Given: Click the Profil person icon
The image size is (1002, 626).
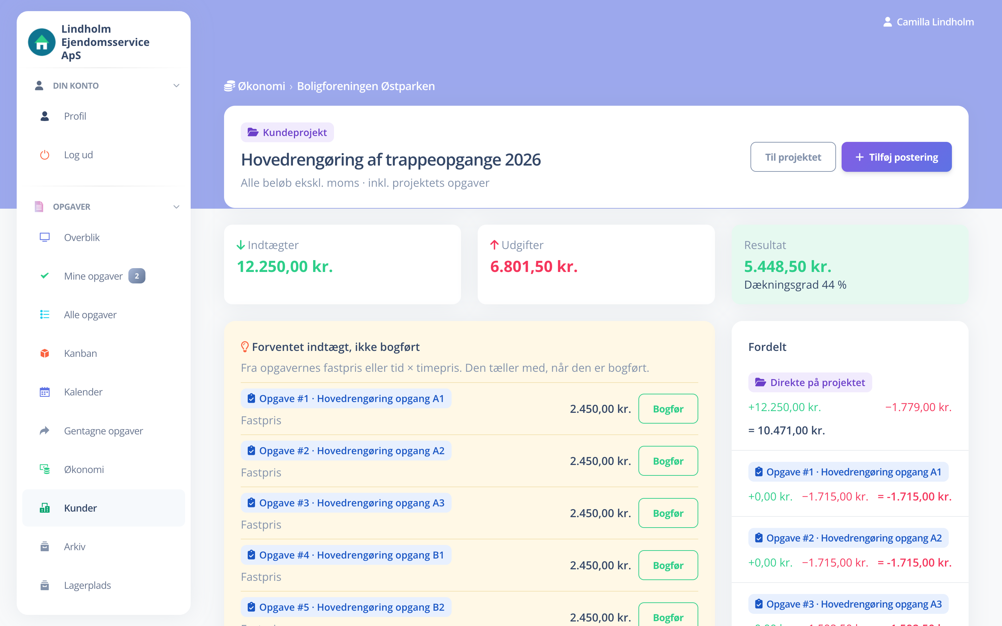Looking at the screenshot, I should click(45, 117).
